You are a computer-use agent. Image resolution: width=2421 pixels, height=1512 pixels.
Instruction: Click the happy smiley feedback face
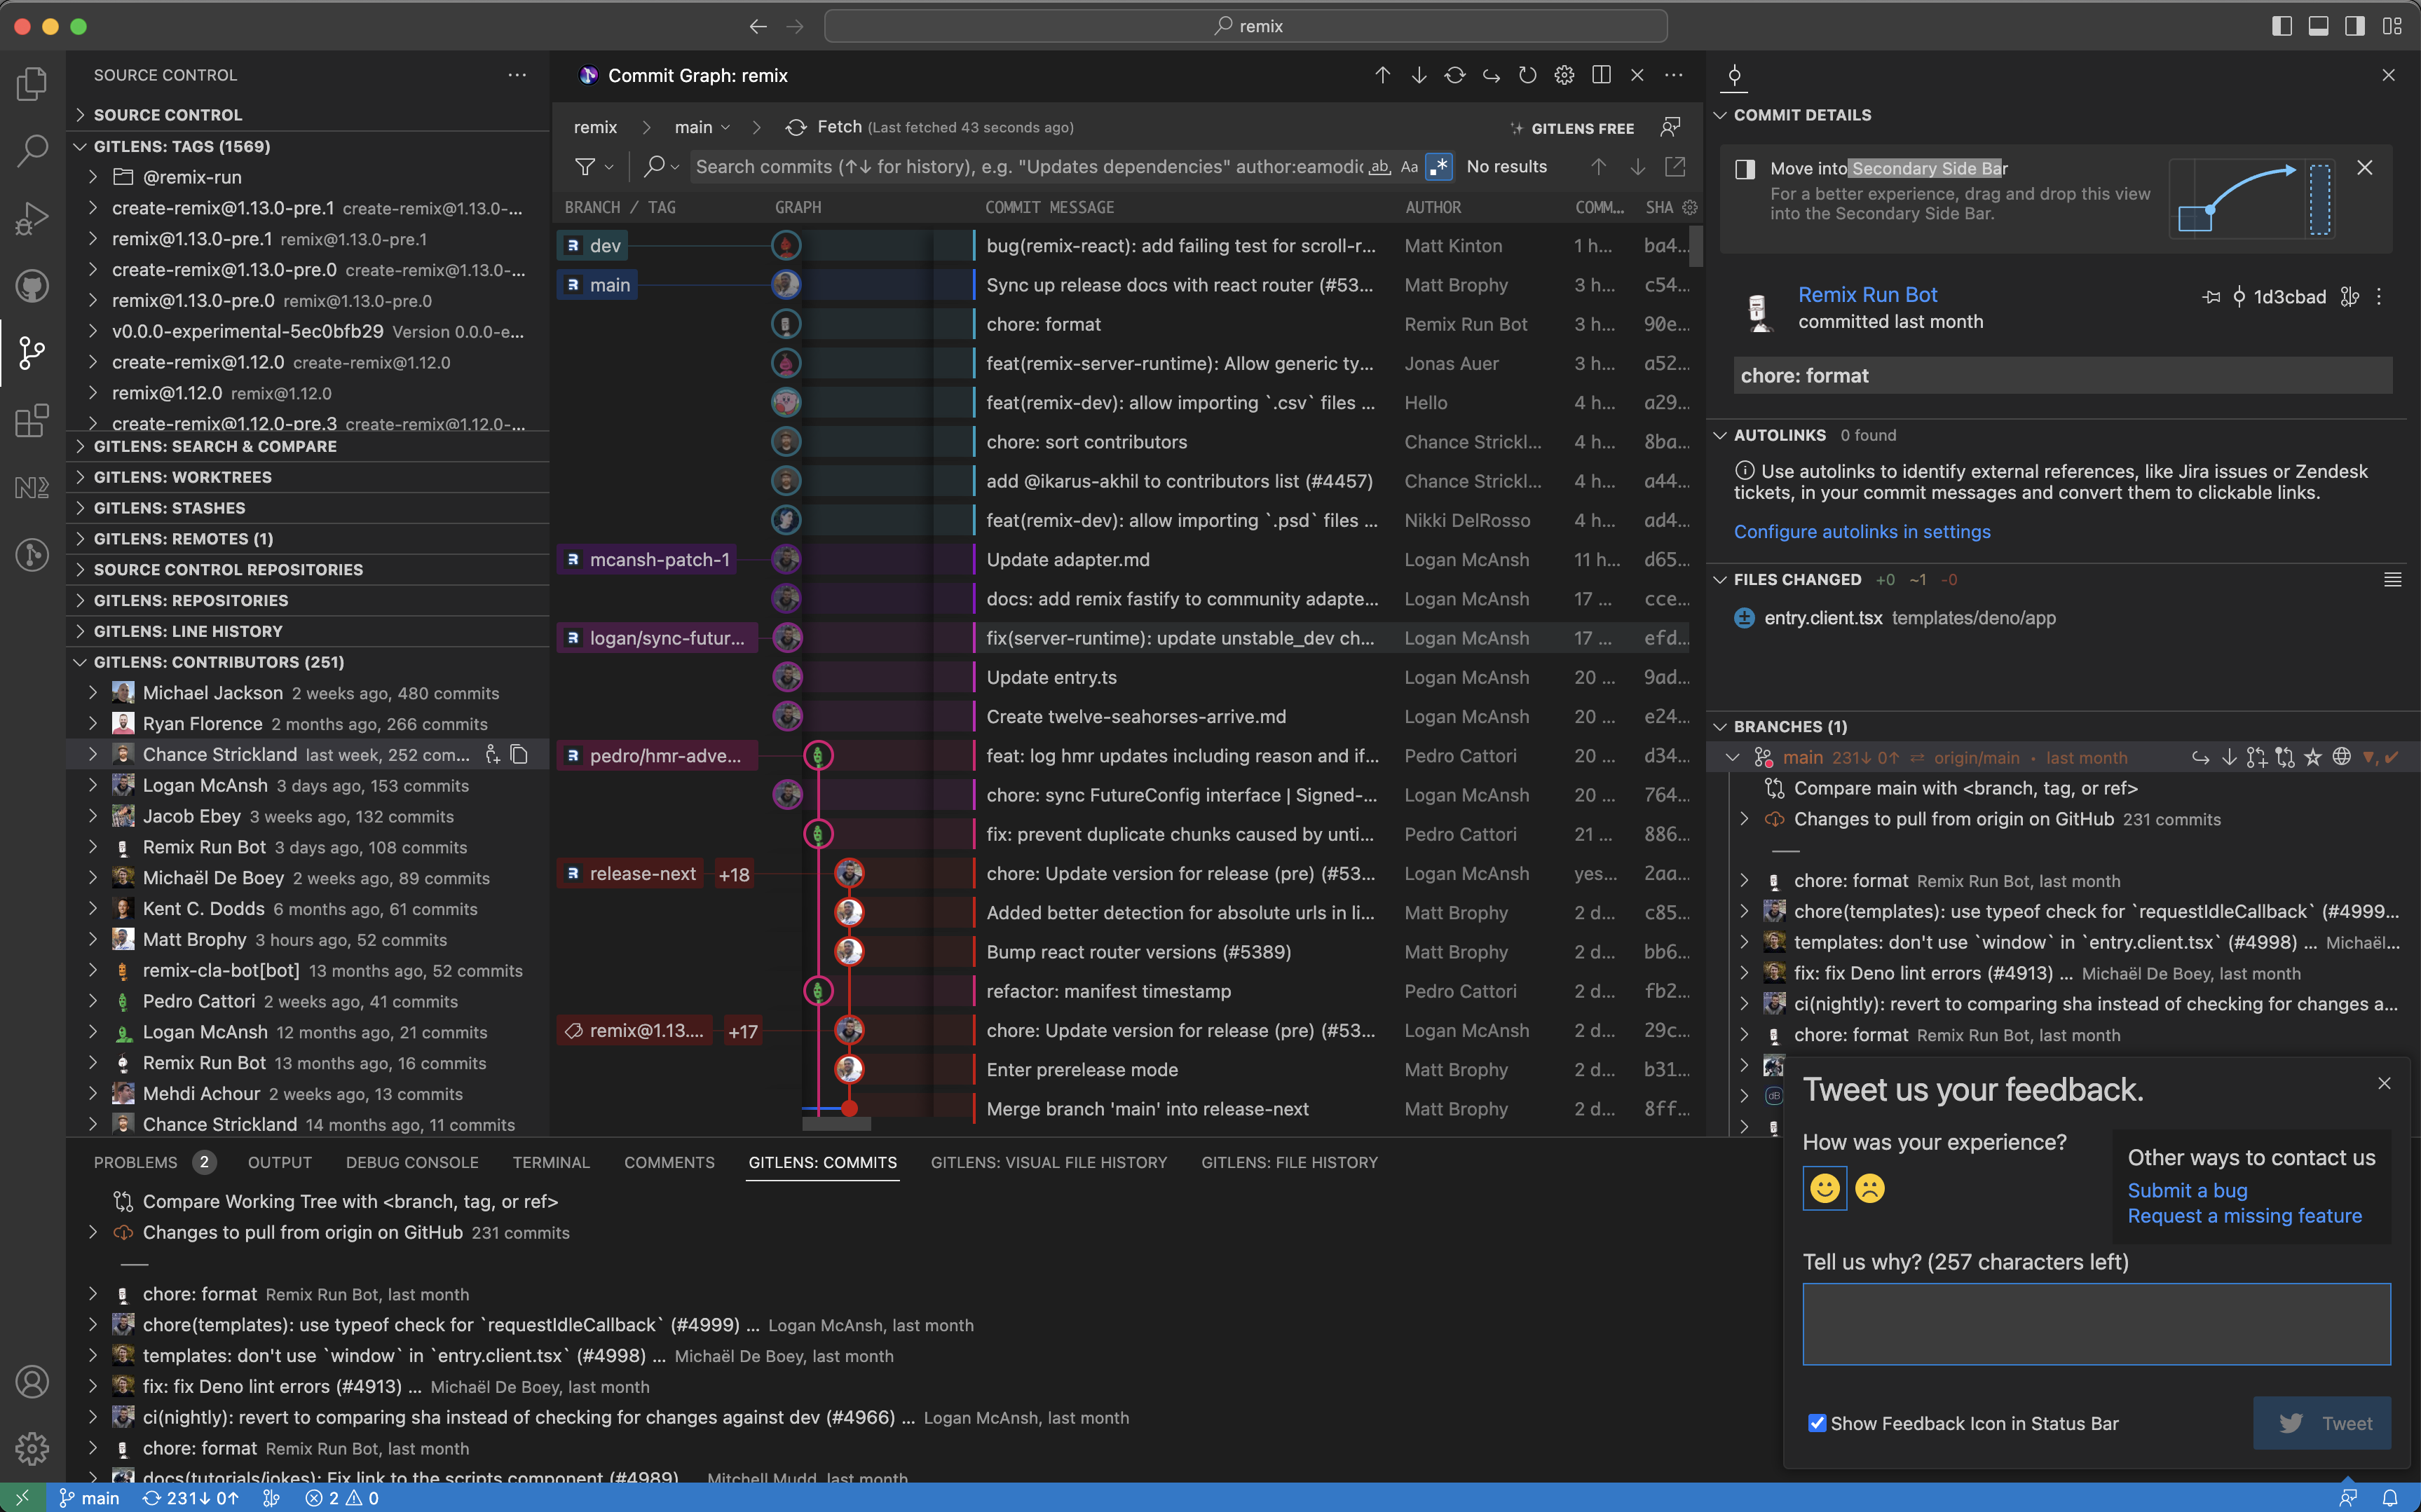click(x=1825, y=1188)
